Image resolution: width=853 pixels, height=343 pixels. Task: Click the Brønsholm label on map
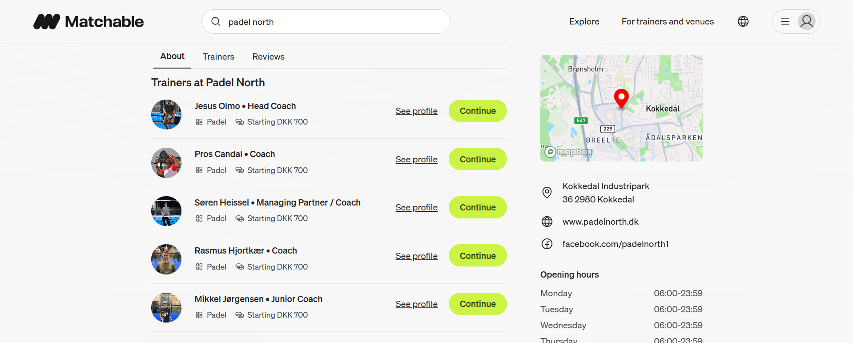(x=585, y=69)
